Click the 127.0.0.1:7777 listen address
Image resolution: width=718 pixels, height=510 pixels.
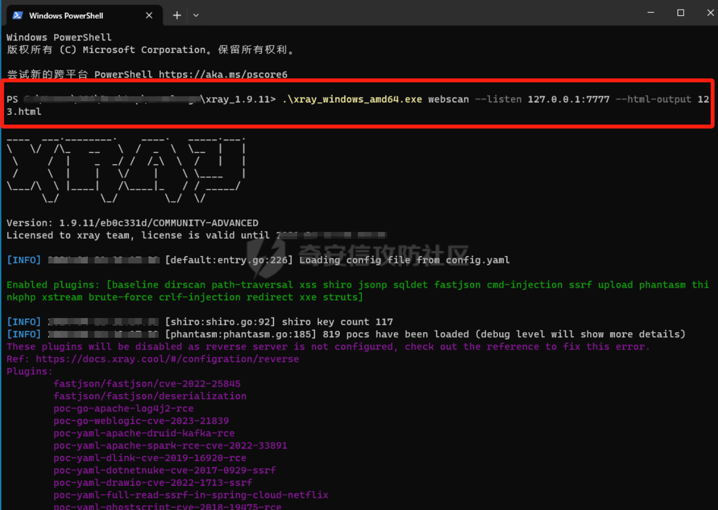pyautogui.click(x=568, y=100)
